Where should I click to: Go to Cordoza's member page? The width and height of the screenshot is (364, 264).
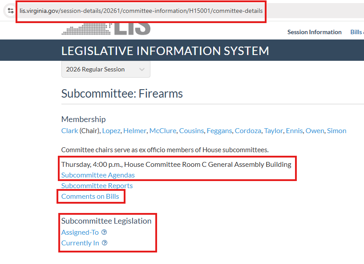247,130
